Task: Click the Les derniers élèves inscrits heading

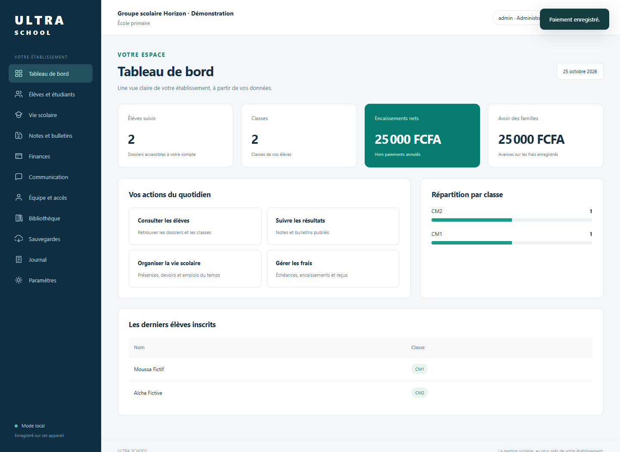Action: (x=172, y=325)
